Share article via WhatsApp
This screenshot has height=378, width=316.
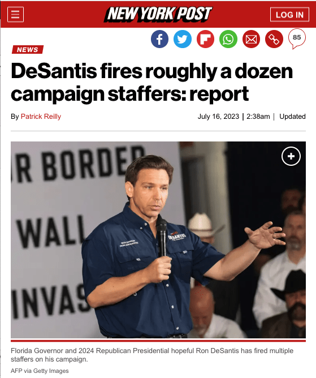228,39
